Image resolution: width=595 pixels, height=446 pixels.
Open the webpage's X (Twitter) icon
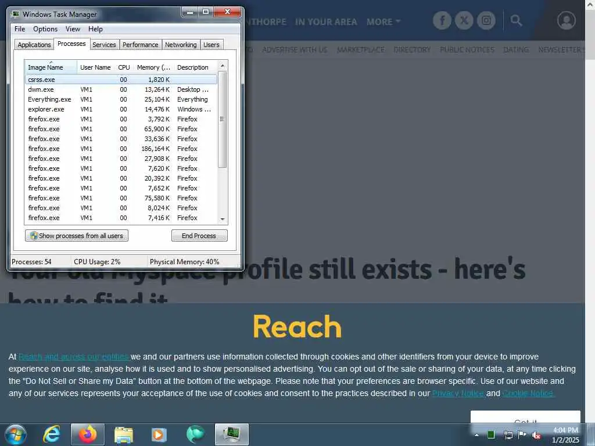click(x=464, y=20)
